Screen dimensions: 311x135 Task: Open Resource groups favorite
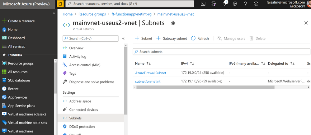21,63
